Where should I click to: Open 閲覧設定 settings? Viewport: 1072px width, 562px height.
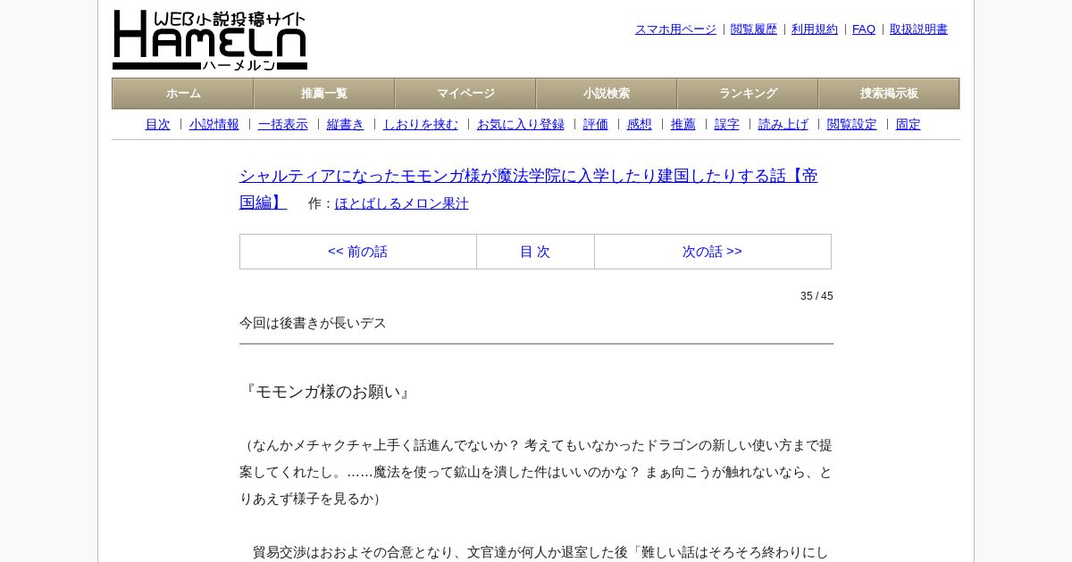click(852, 125)
